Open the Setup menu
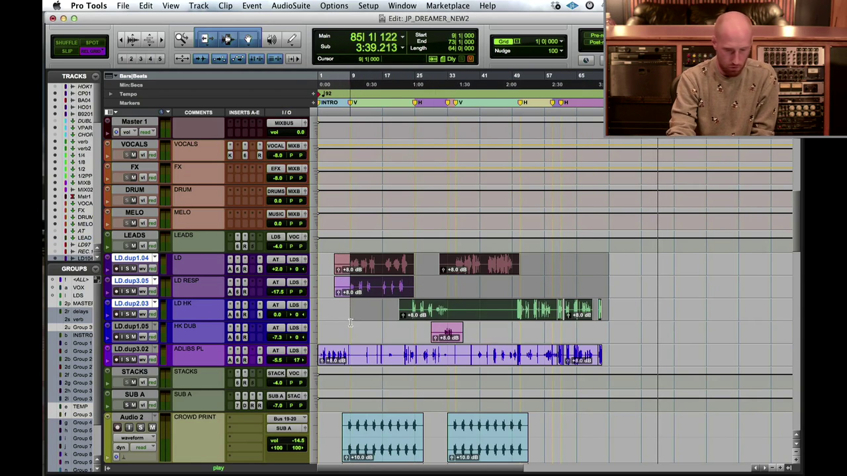 point(368,6)
